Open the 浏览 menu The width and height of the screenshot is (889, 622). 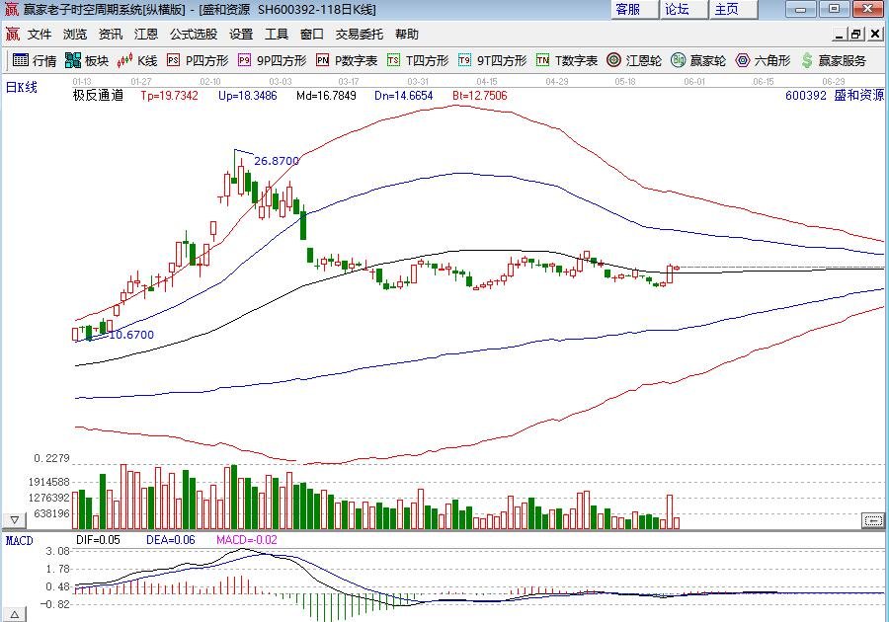(x=75, y=35)
